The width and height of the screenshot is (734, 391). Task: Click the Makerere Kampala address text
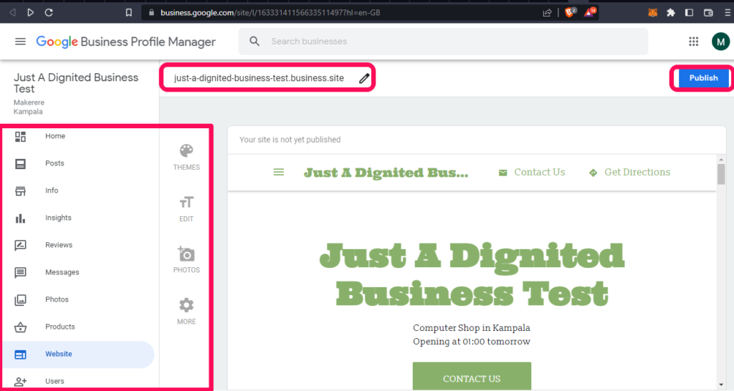pyautogui.click(x=29, y=107)
